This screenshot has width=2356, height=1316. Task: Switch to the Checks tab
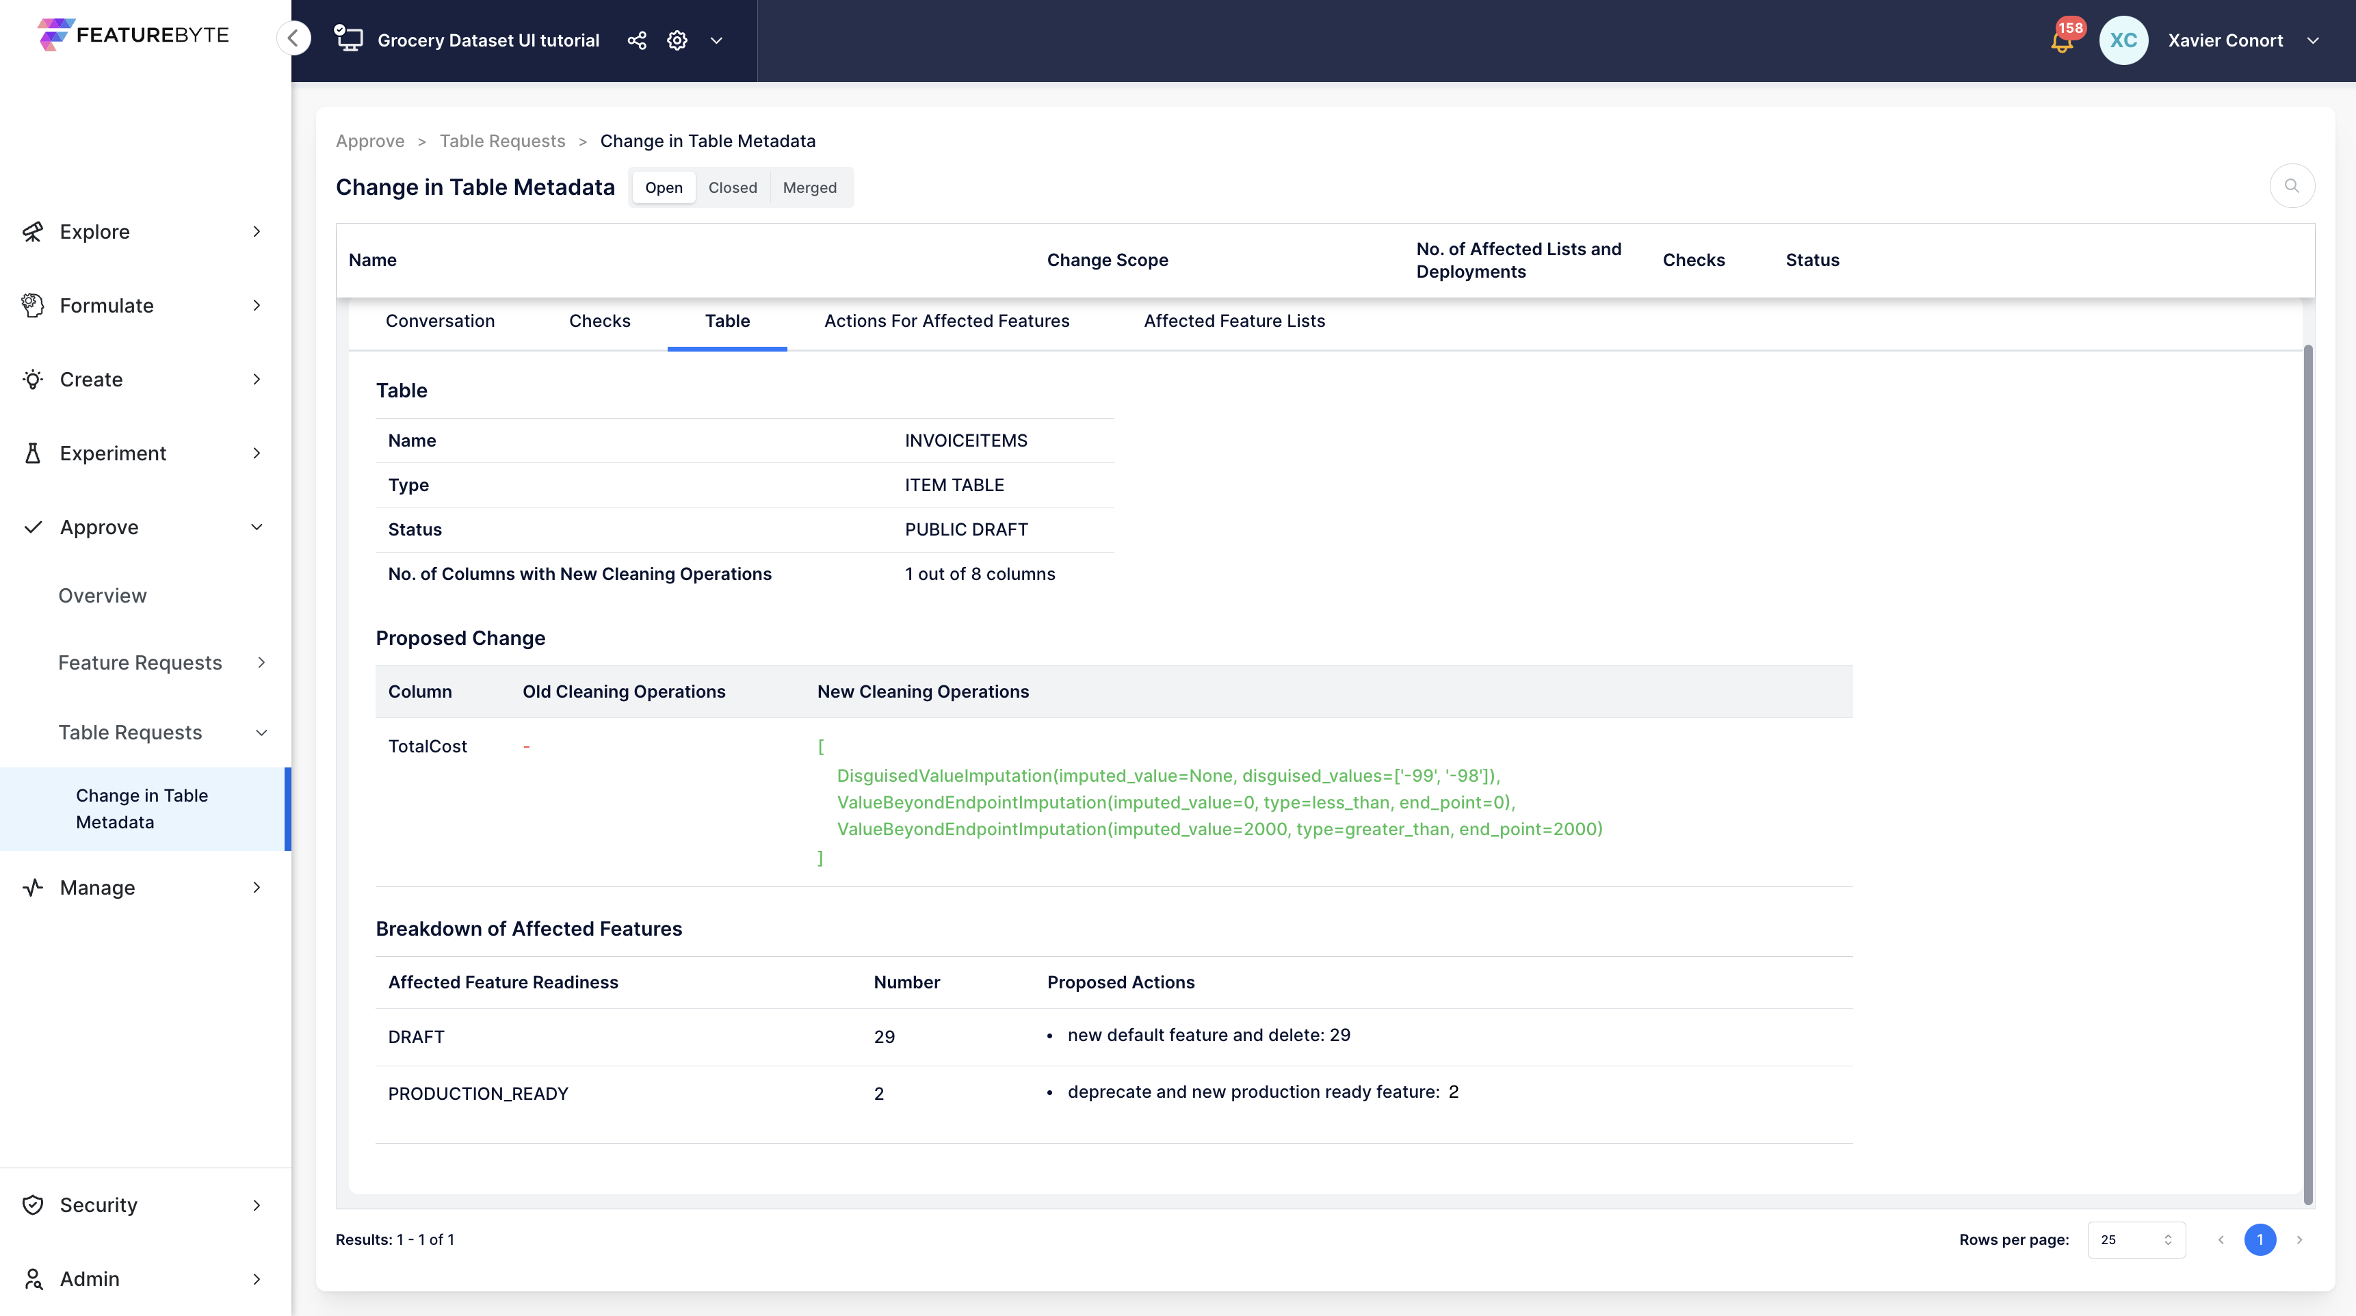pos(600,321)
